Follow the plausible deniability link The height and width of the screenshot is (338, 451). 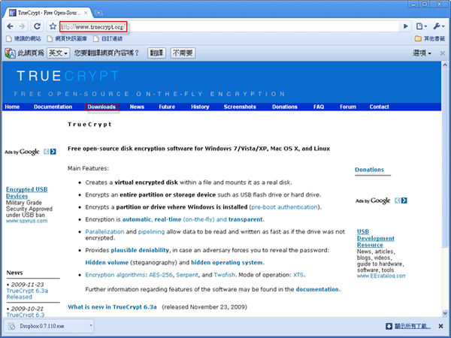(x=140, y=250)
